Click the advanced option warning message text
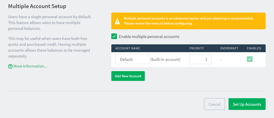 coord(189,21)
